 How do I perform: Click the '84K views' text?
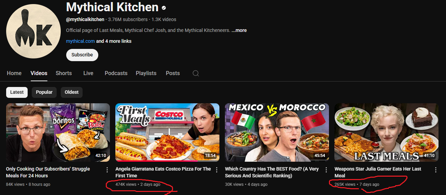coord(15,184)
